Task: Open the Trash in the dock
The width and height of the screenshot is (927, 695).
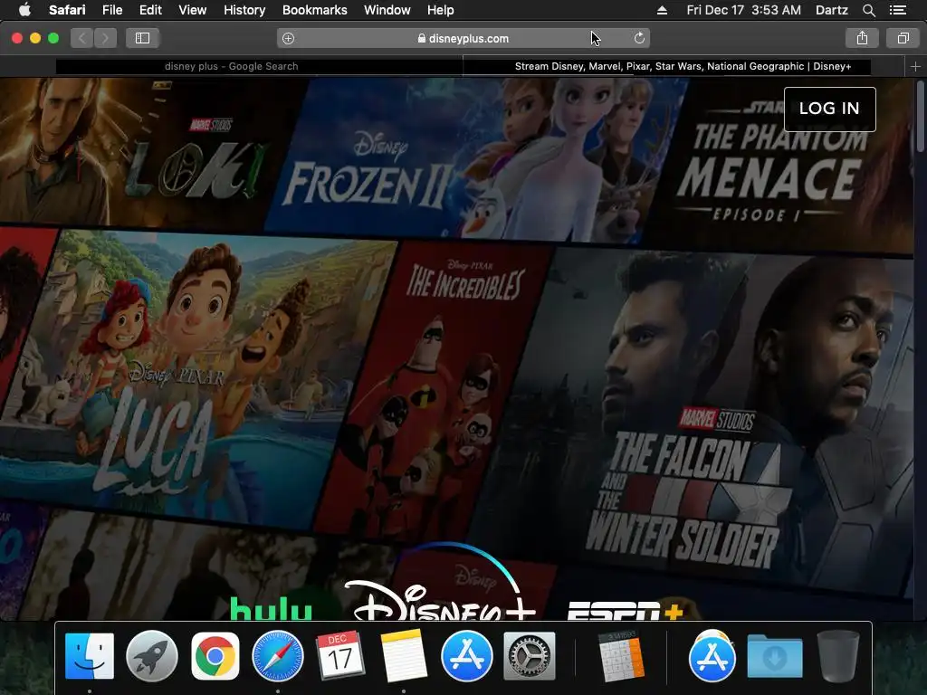Action: click(837, 656)
